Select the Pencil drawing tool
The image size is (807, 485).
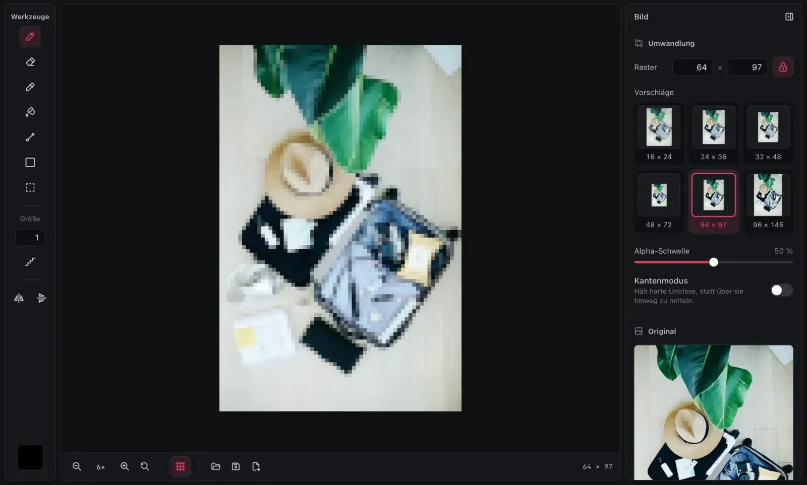coord(30,37)
